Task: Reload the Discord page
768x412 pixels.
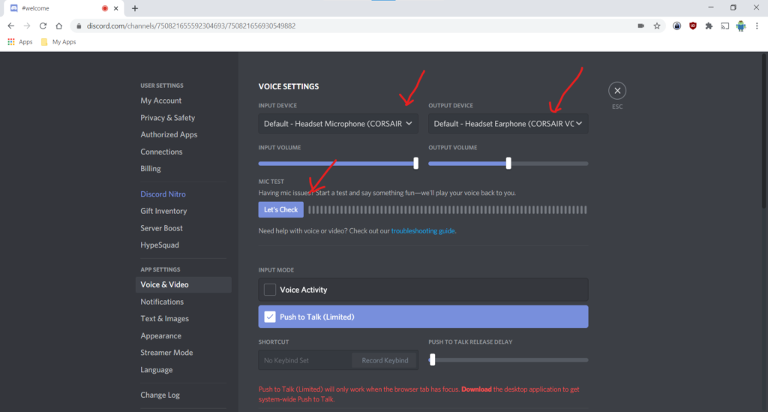Action: 43,26
